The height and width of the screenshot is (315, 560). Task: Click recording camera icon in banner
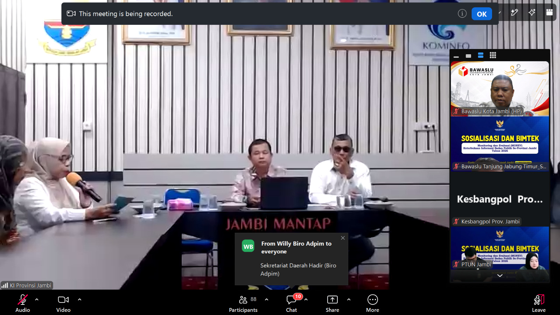tap(71, 14)
